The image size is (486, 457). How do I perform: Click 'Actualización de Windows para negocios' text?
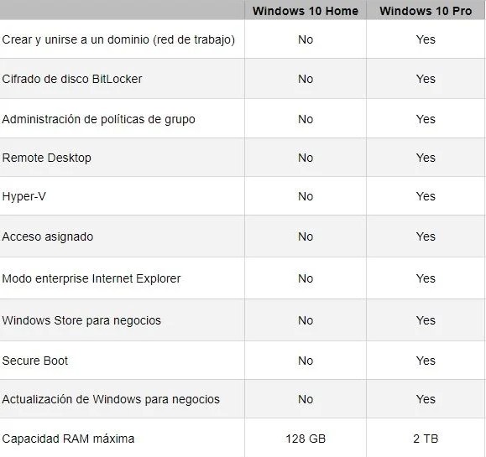[111, 399]
